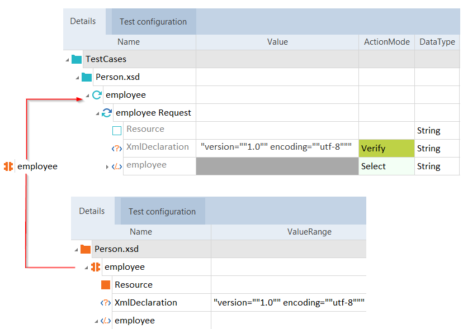This screenshot has height=329, width=463.
Task: Click the teal Person.xsd folder icon
Action: pos(87,77)
